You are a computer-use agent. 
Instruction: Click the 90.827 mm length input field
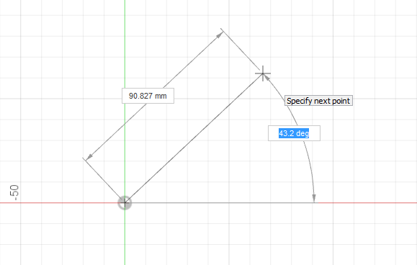point(148,96)
